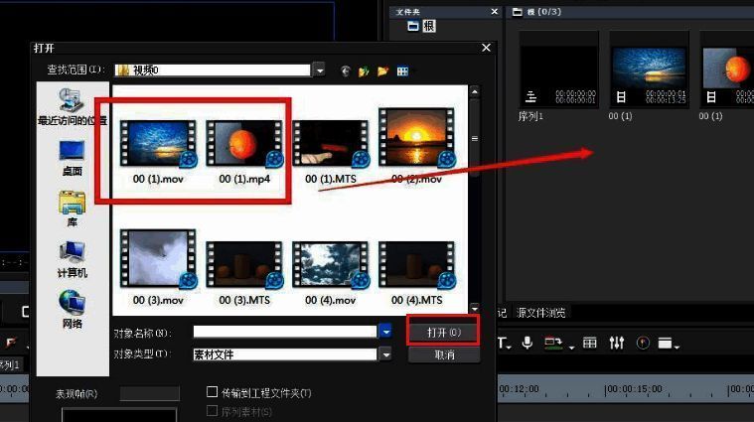This screenshot has height=422, width=754.
Task: Open Network location in the sidebar
Action: point(72,306)
